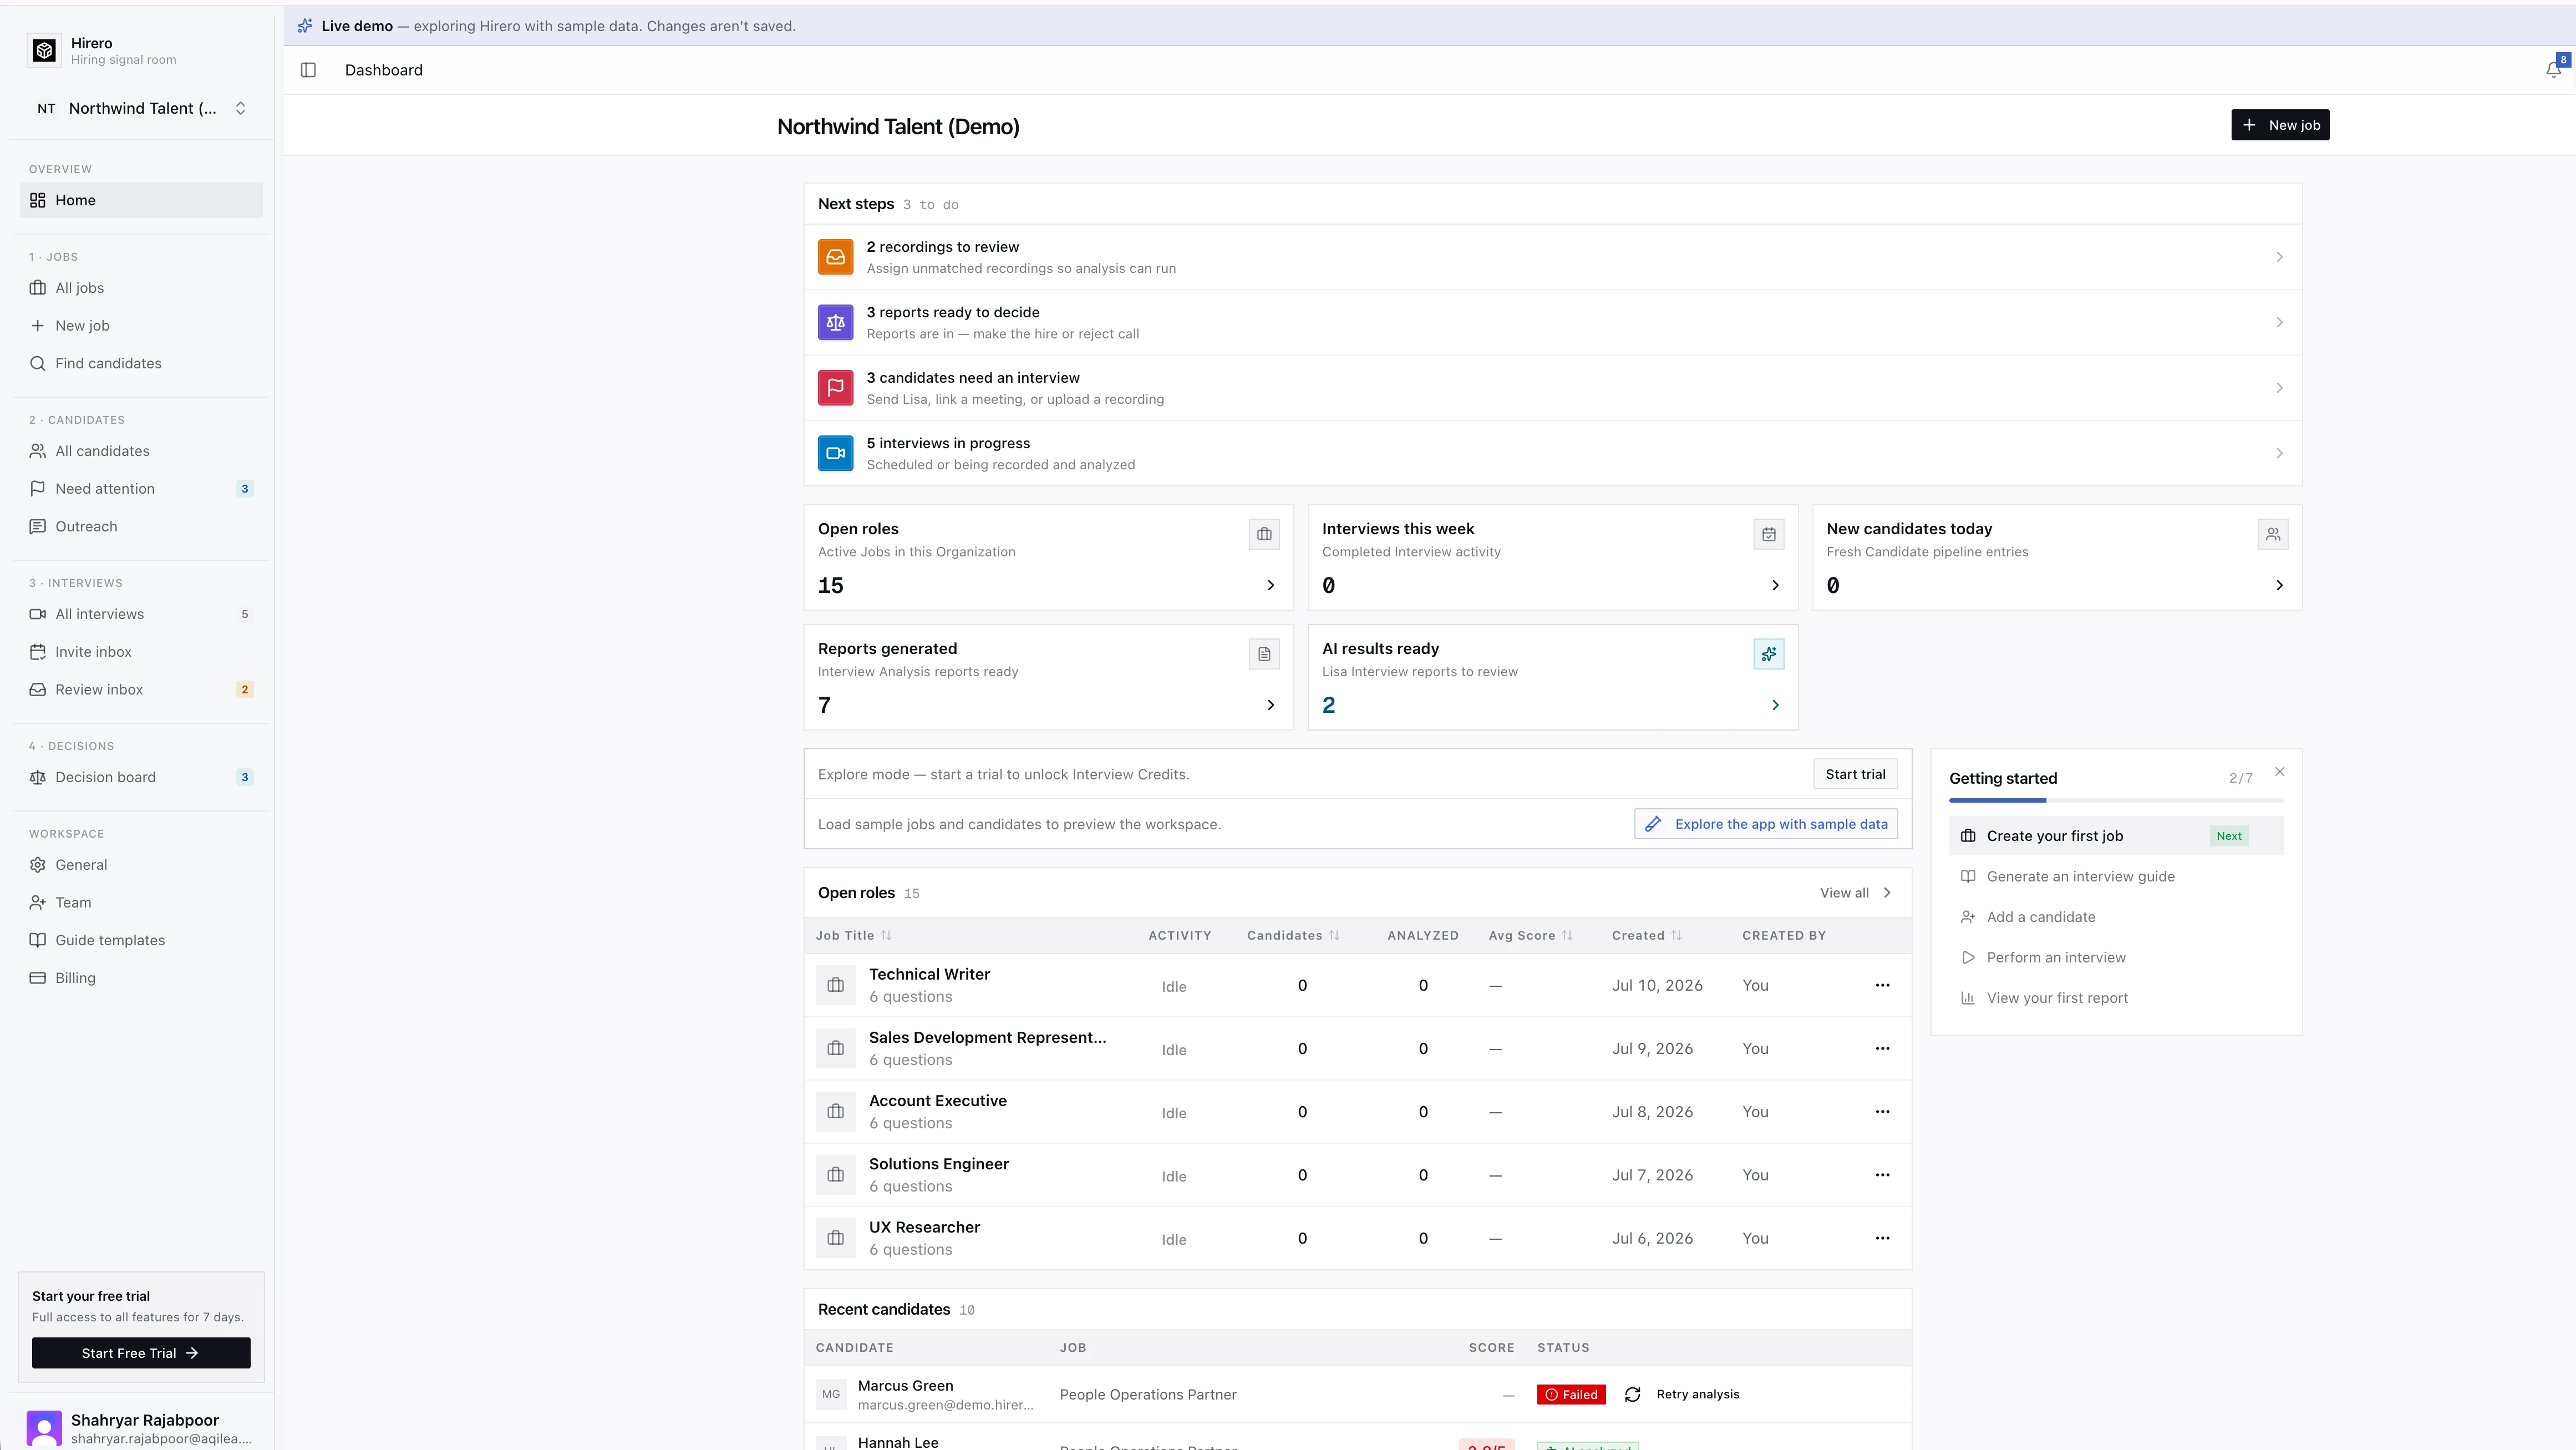Open Guide templates in the sidebar
This screenshot has height=1450, width=2576.
point(141,940)
